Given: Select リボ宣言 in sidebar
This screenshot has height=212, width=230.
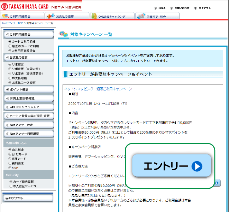Looking at the screenshot, I should (18, 64).
